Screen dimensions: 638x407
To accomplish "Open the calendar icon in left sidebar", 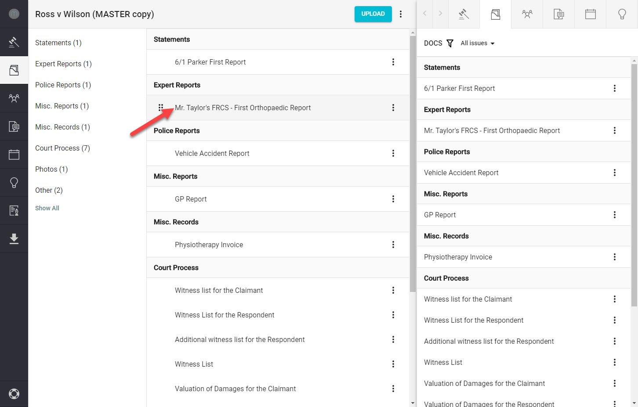I will point(14,155).
